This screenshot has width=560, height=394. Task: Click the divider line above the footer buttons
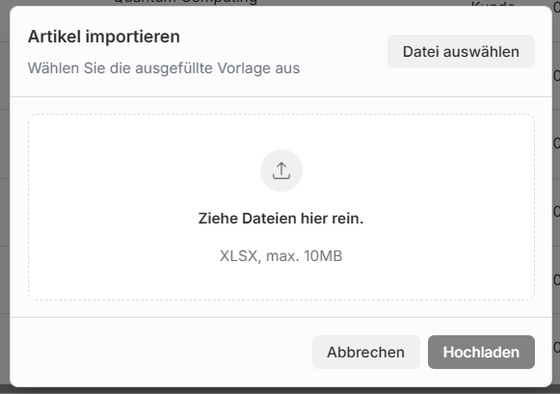pos(281,317)
